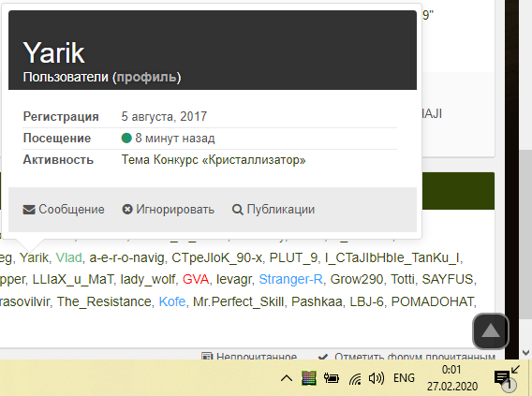Screen dimensions: 532x396
Task: Open the profile link in Yarik's card
Action: click(x=146, y=78)
